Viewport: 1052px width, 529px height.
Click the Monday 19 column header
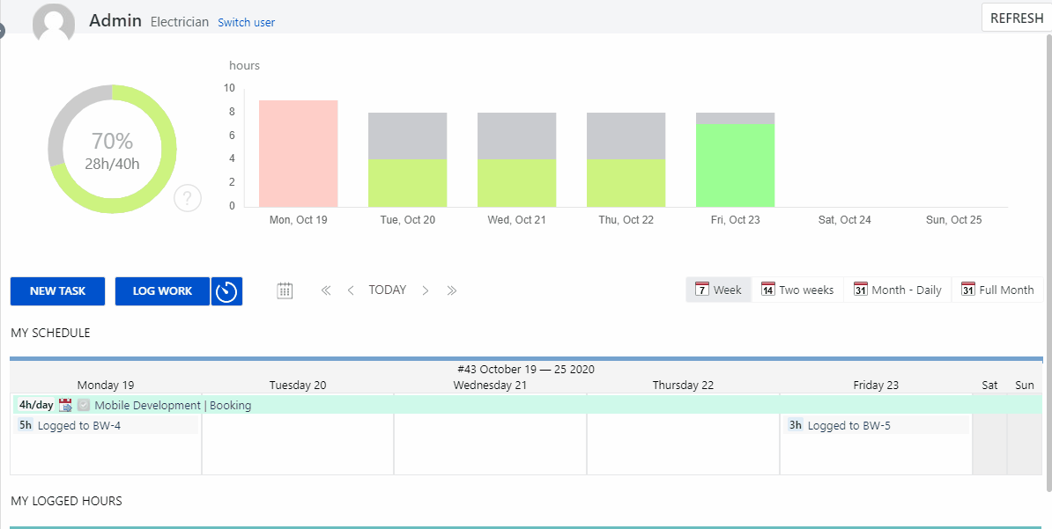(x=106, y=386)
